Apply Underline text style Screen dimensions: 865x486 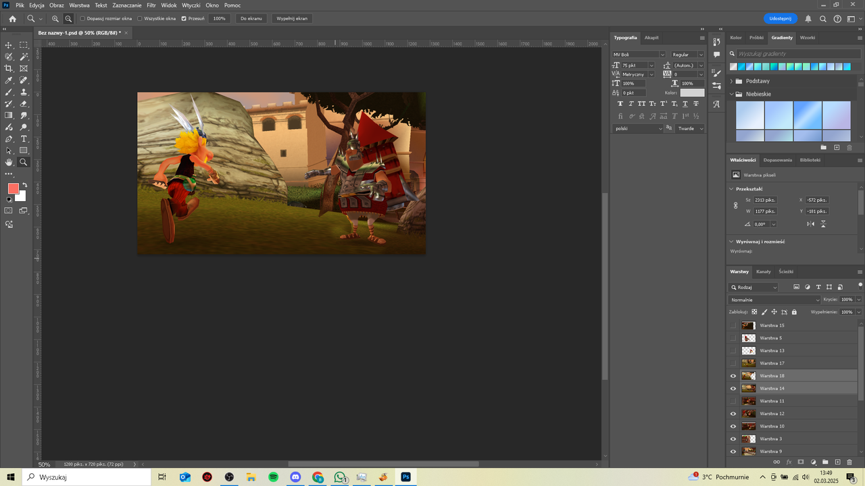click(685, 104)
